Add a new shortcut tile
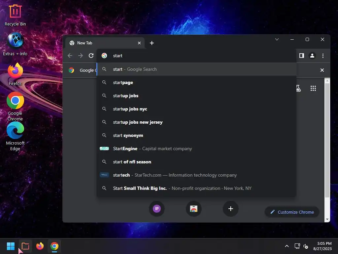The image size is (338, 254). pos(231,209)
